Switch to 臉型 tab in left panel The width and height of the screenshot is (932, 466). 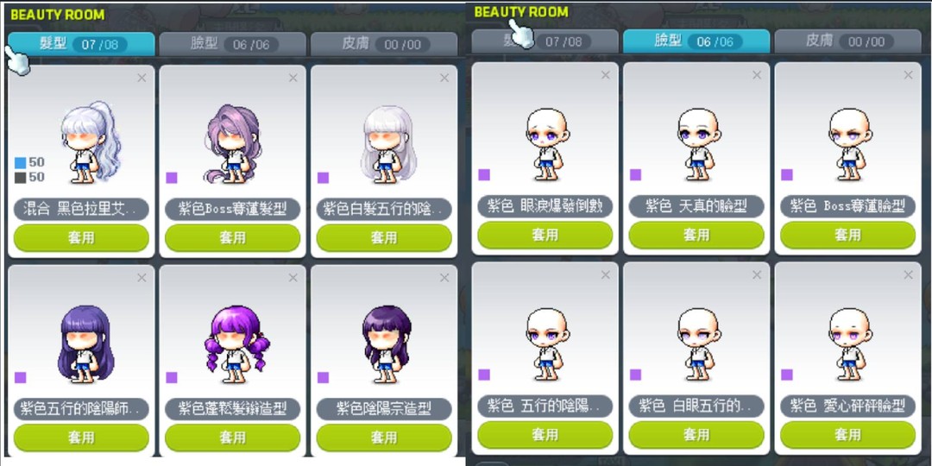point(232,45)
